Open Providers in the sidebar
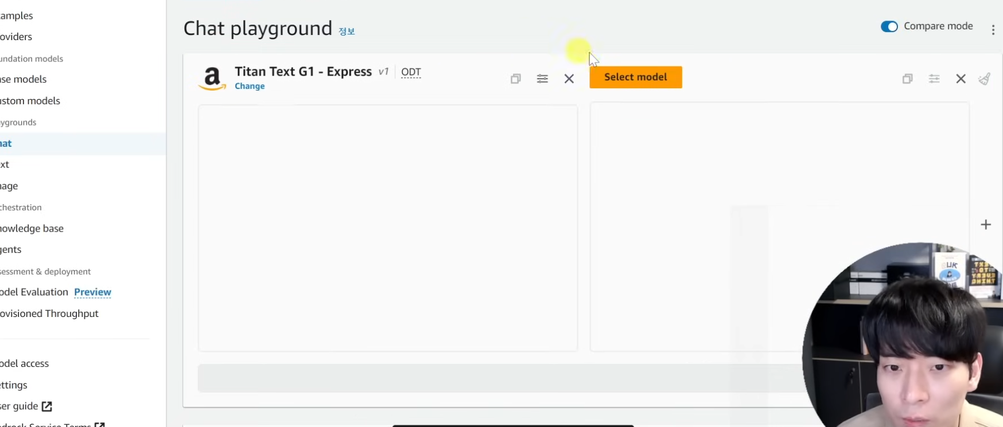The height and width of the screenshot is (427, 1003). click(16, 37)
